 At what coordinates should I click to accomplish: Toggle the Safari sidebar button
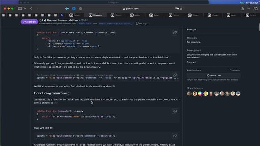(20, 9)
